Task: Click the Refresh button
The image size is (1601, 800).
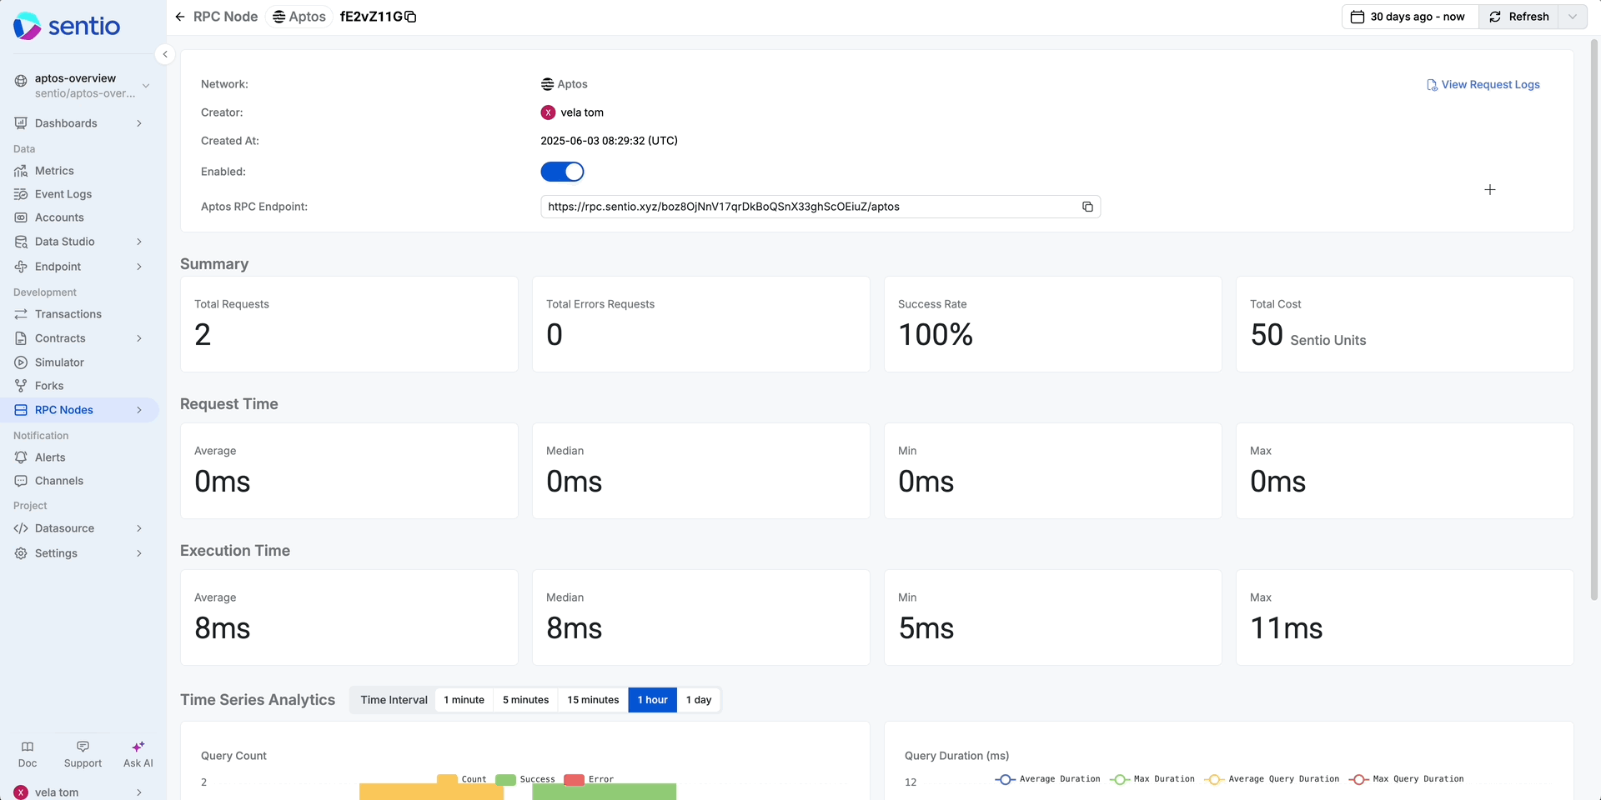Action: 1519,17
